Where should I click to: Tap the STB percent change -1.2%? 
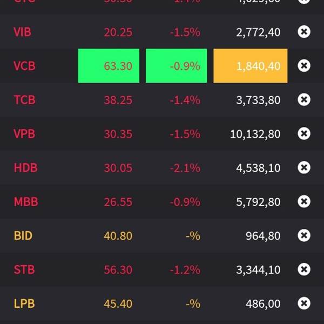pos(185,269)
